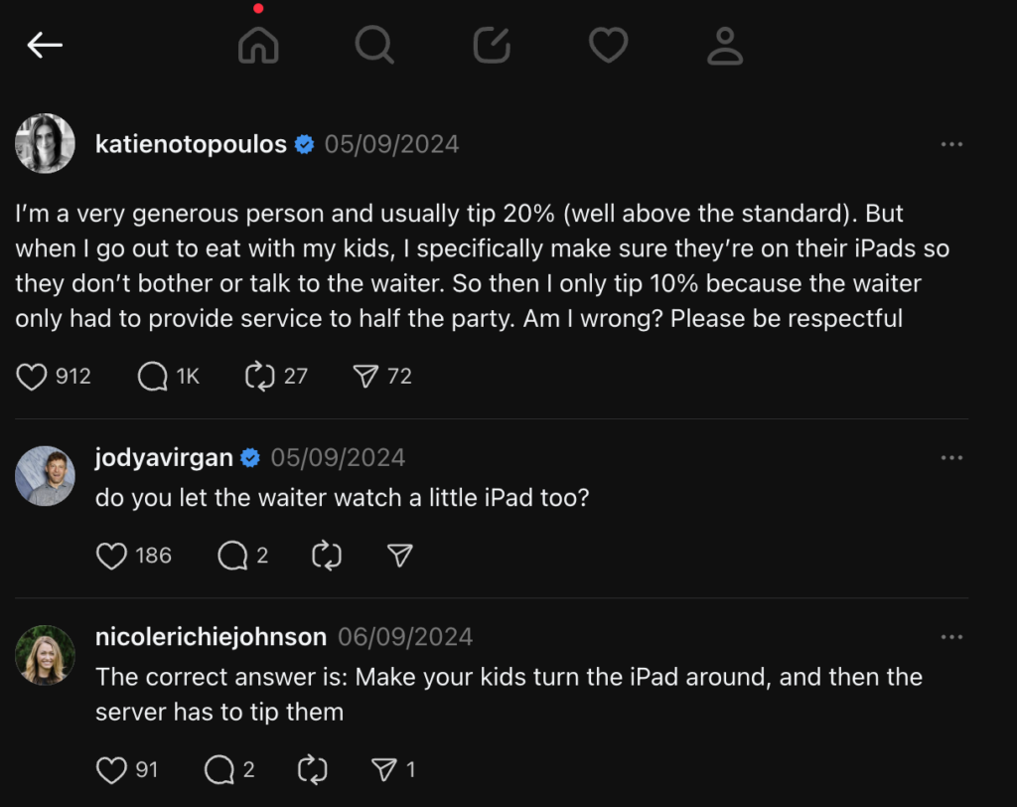
Task: Open the Activity heart tab
Action: [x=608, y=45]
